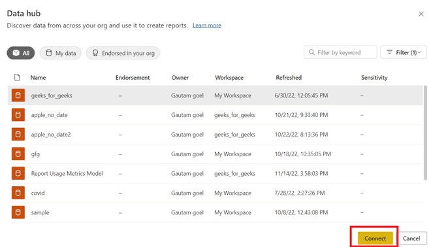Click the 10/22/22, 8:13:36 PM refreshed value
Viewport: 431px width, 247px height.
pyautogui.click(x=301, y=135)
